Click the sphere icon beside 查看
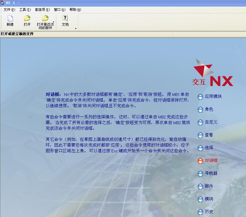Screen dimensions: 246x217 200,135
